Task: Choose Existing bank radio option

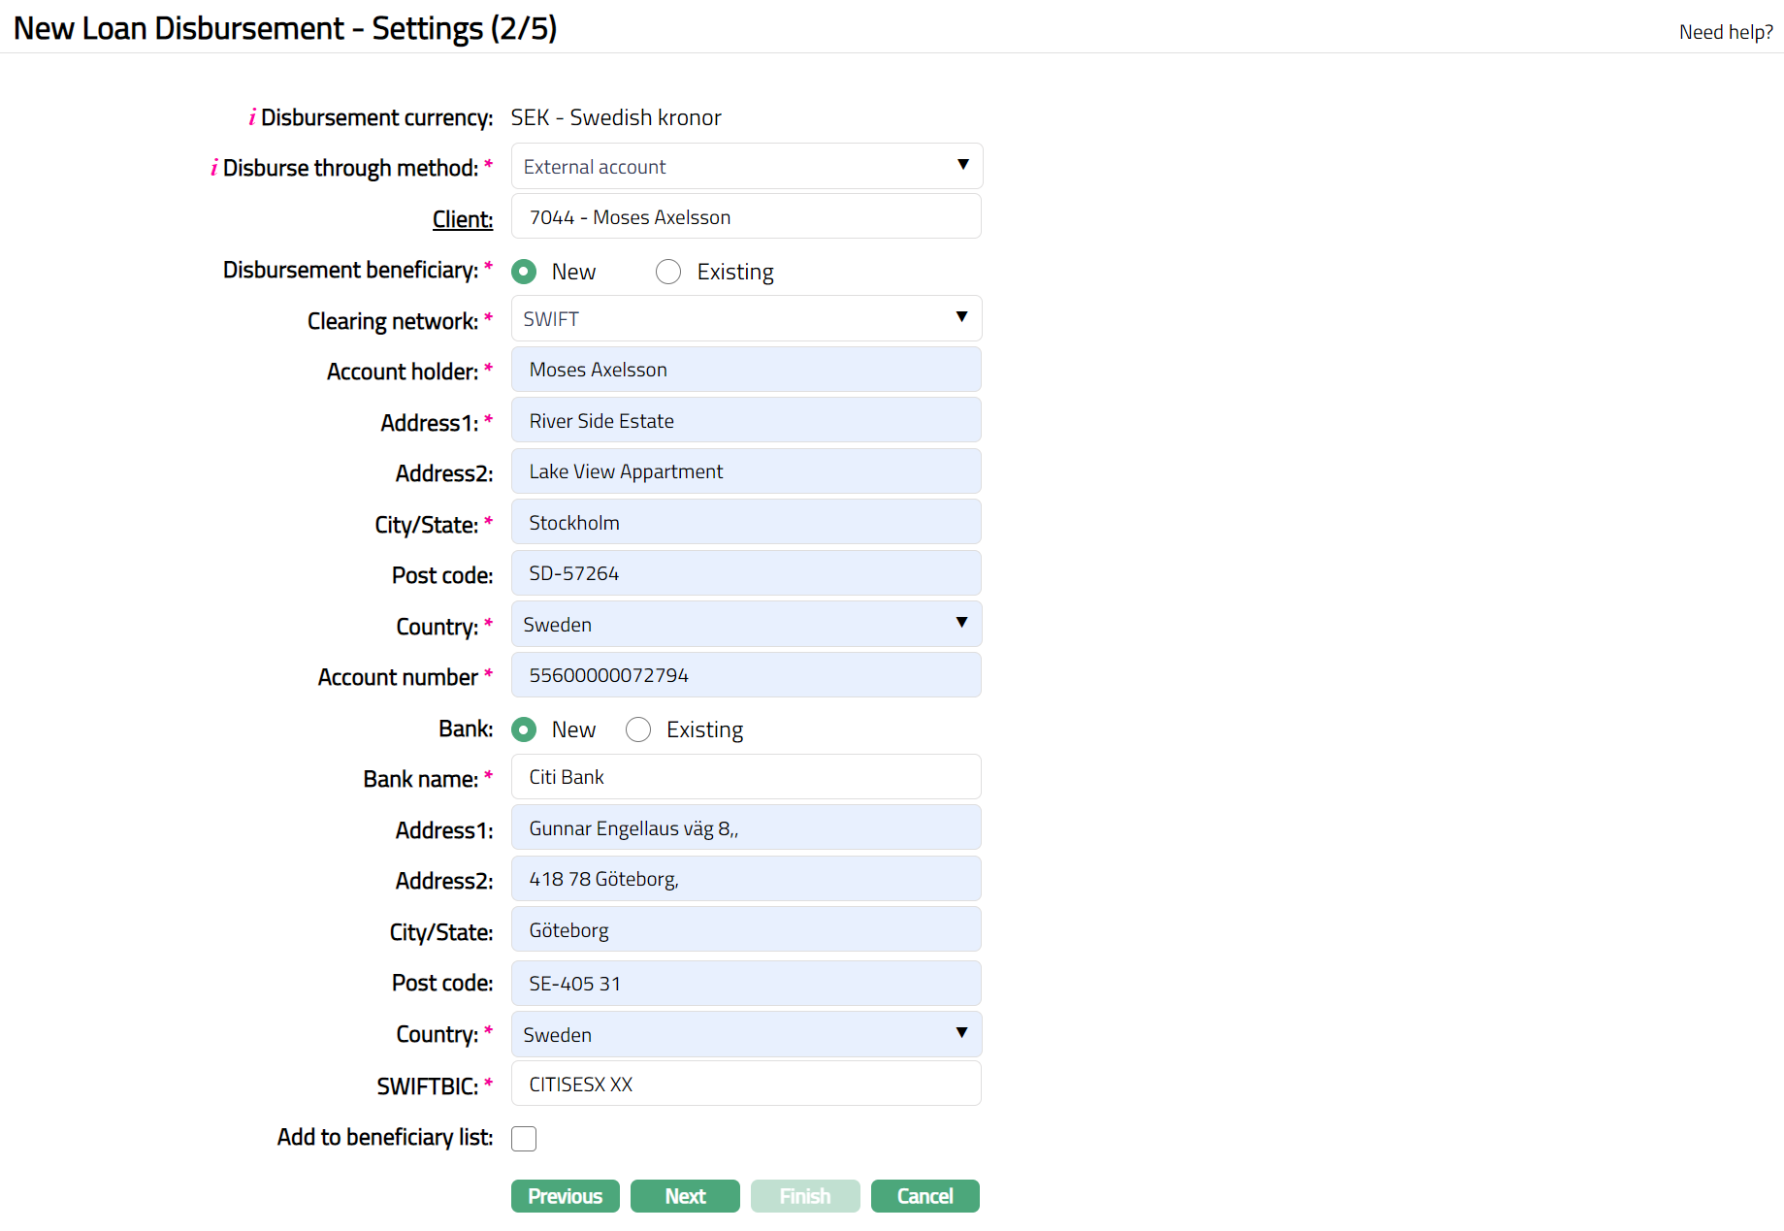Action: click(x=638, y=729)
